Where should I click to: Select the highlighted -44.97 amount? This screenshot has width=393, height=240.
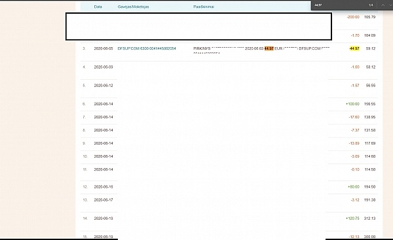point(354,48)
